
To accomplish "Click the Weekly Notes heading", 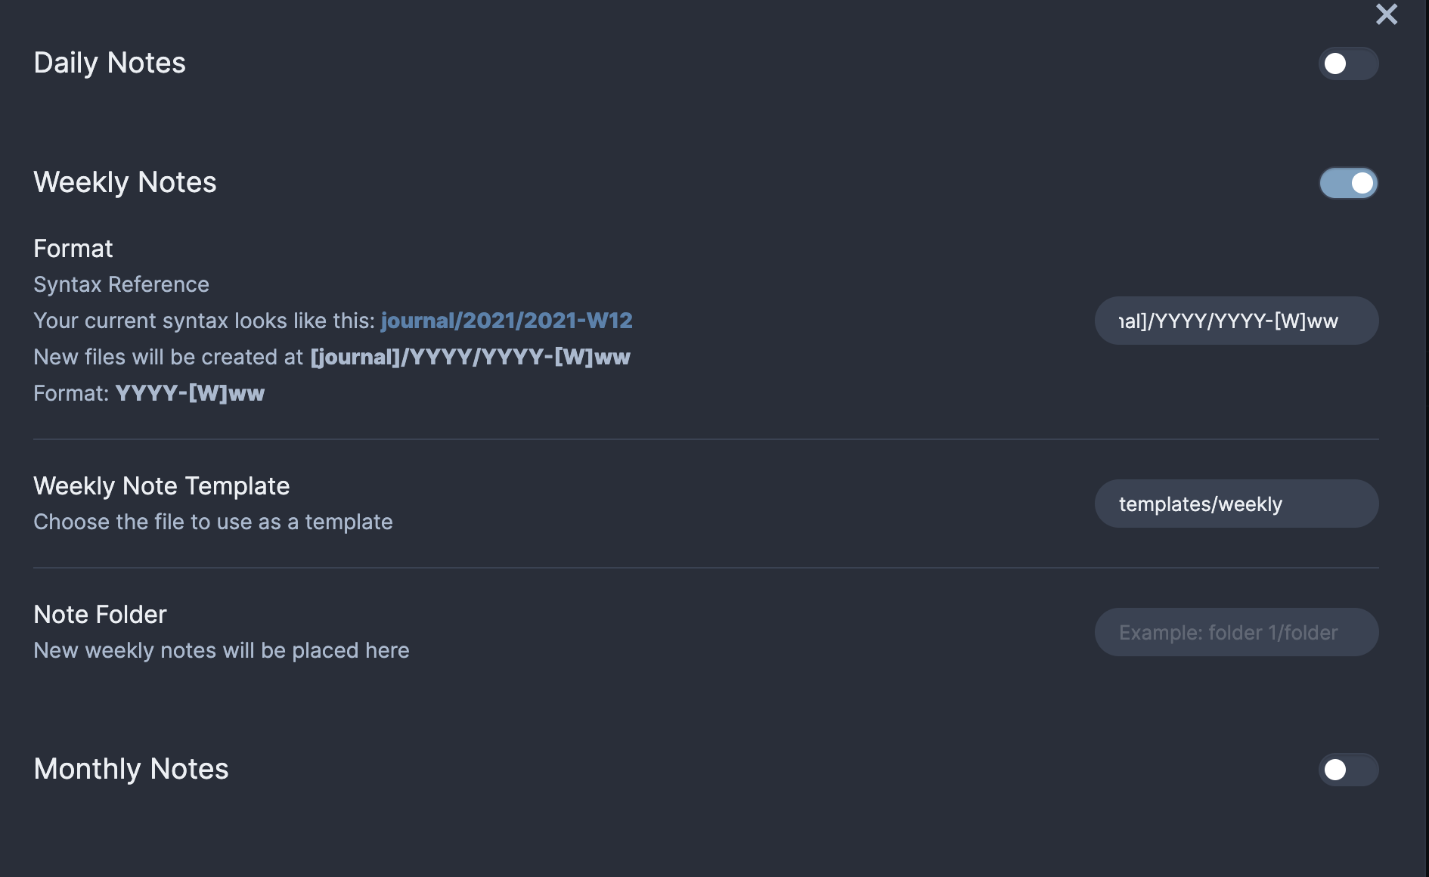I will [x=125, y=182].
